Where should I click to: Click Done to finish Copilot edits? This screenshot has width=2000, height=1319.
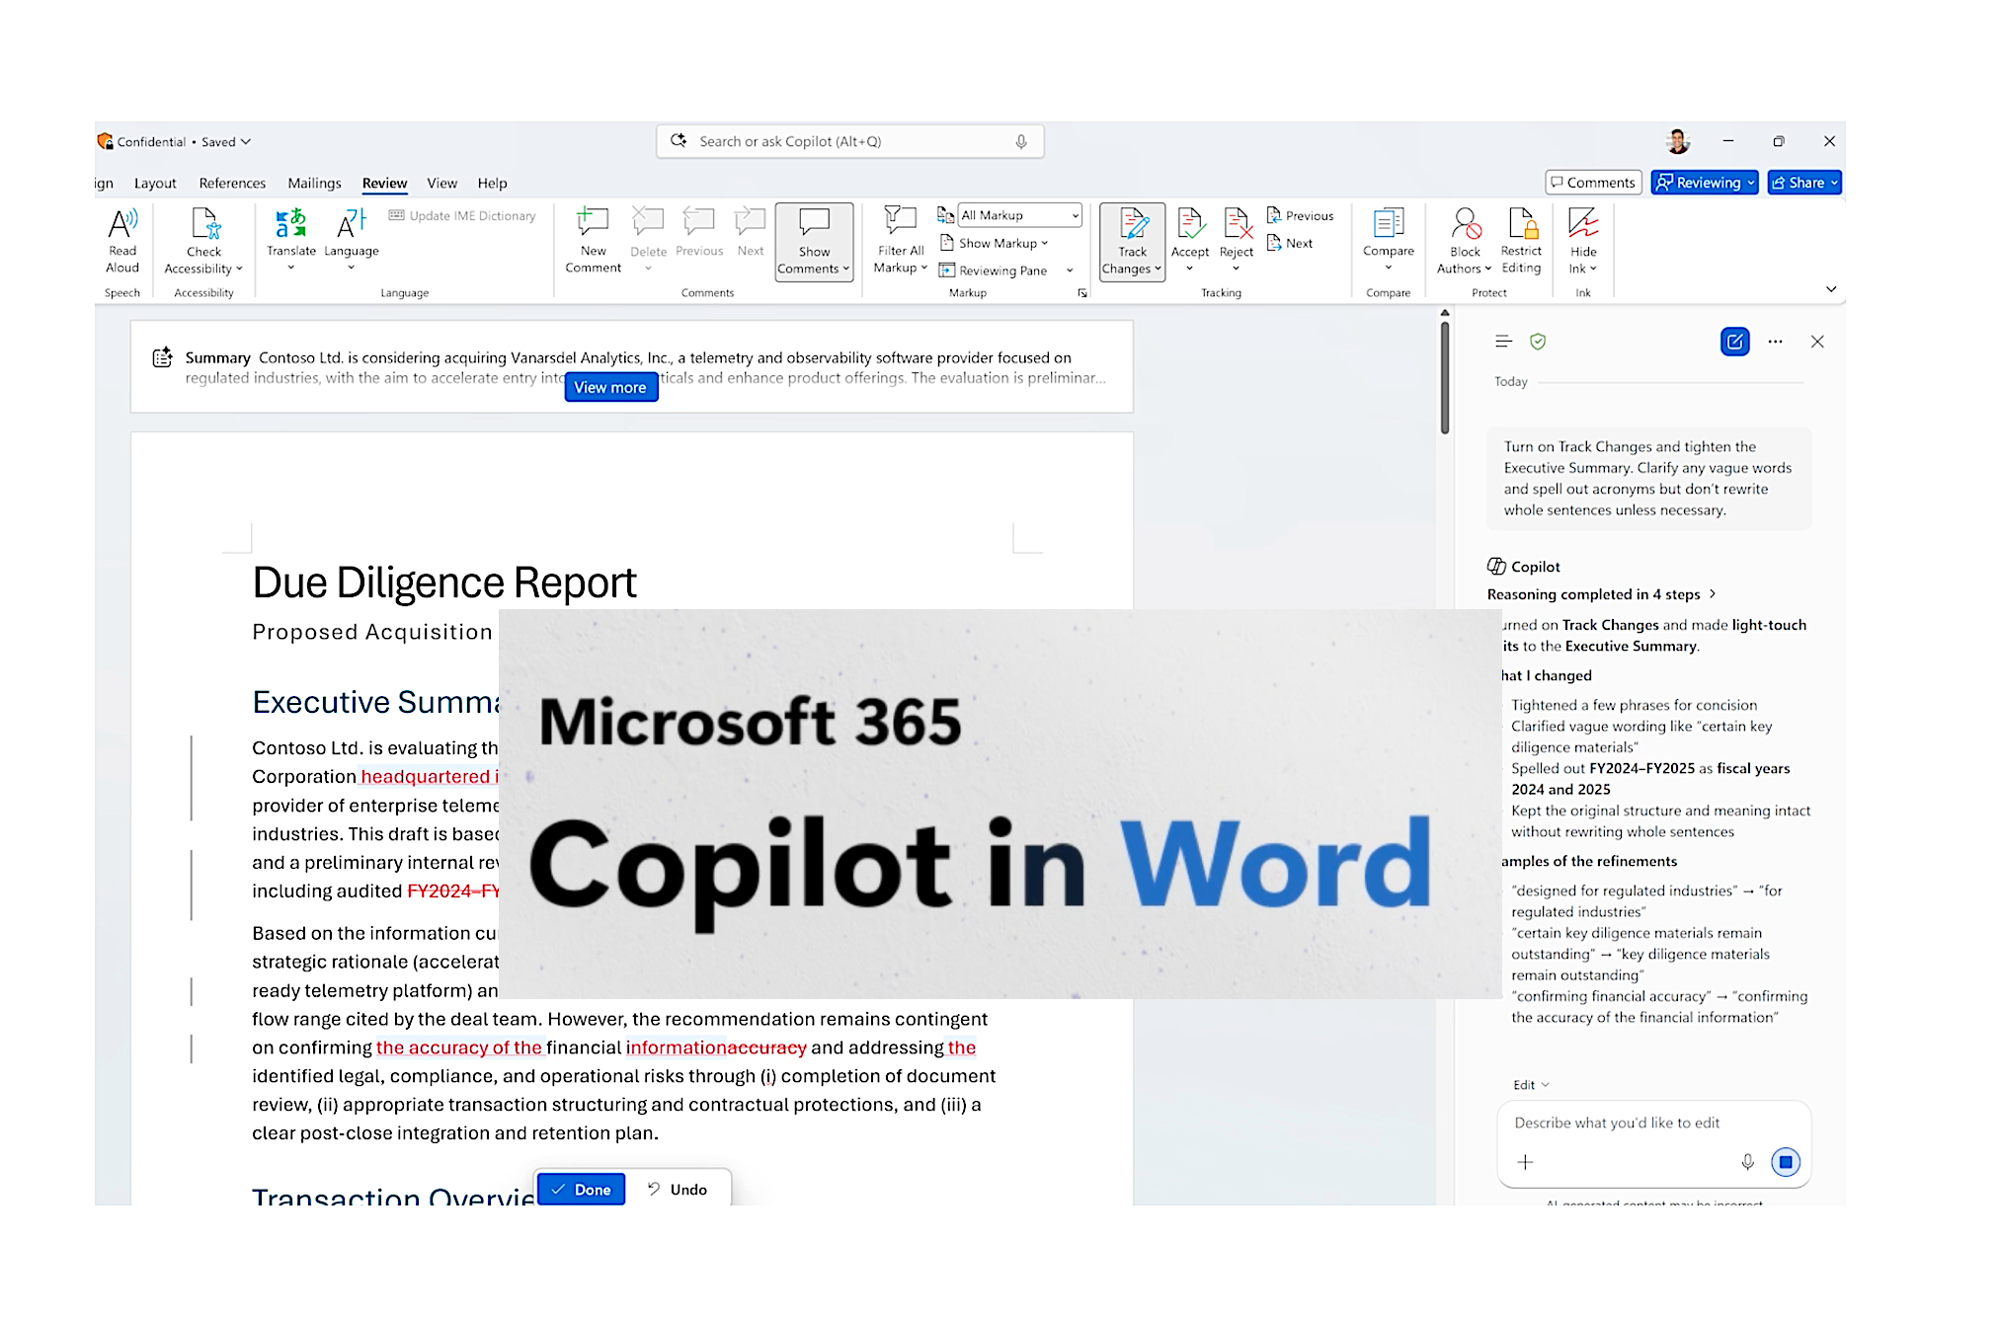tap(581, 1189)
